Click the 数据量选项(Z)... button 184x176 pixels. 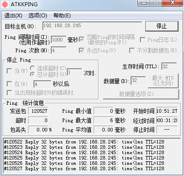pyautogui.click(x=141, y=94)
